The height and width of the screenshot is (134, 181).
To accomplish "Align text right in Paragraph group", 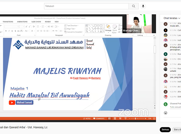I will click(44, 31).
